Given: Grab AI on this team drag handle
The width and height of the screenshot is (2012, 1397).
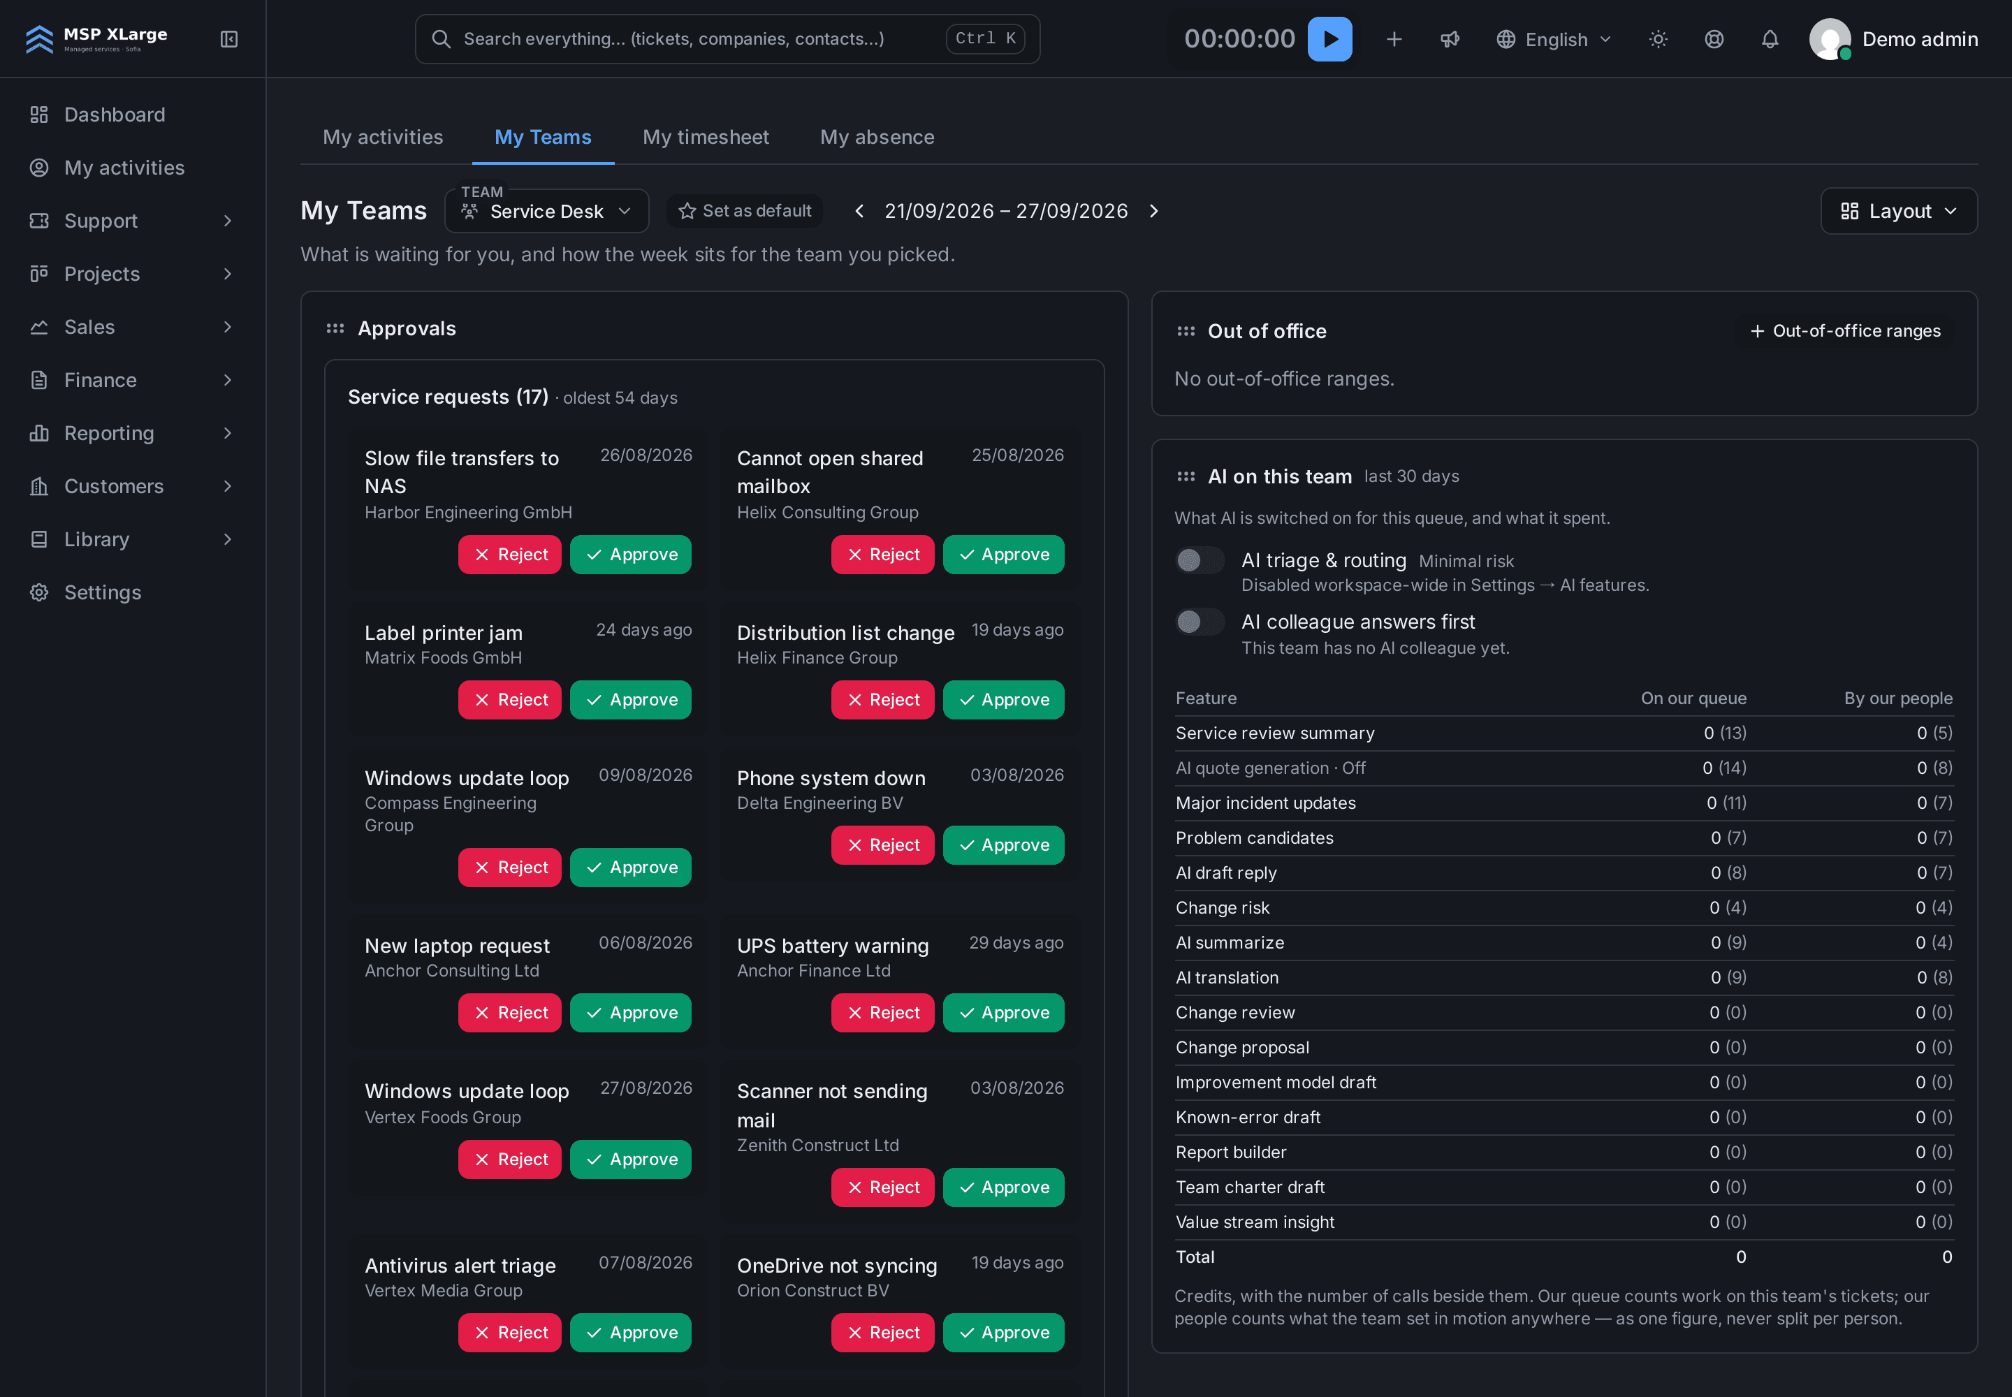Looking at the screenshot, I should [x=1186, y=477].
